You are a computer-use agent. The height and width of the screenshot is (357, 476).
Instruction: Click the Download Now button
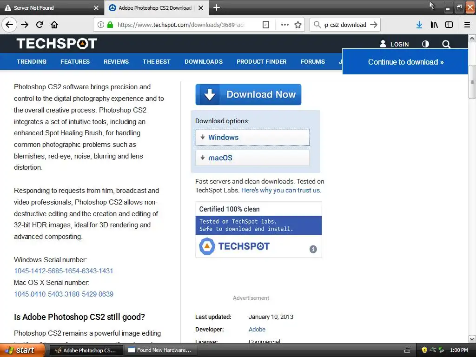(248, 95)
